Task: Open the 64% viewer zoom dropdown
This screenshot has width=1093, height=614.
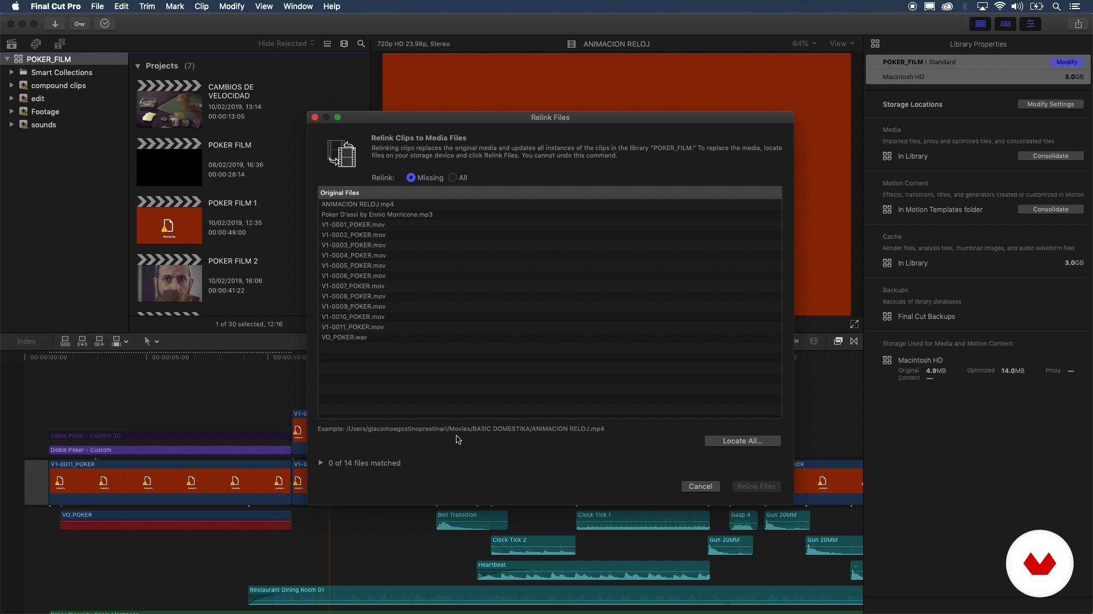Action: click(x=804, y=44)
